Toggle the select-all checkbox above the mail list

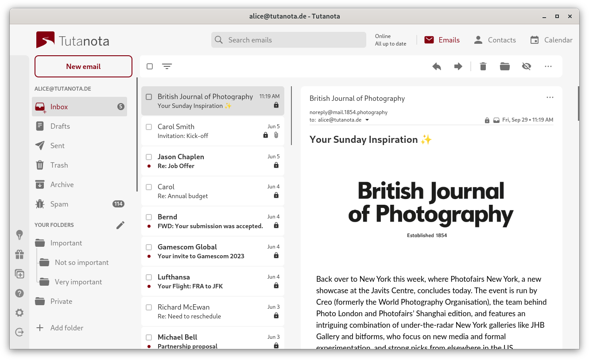point(150,66)
